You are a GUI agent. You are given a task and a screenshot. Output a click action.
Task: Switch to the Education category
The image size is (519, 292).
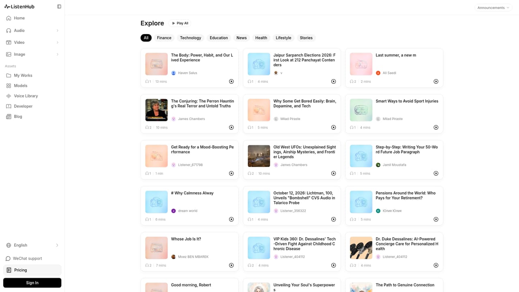point(219,38)
